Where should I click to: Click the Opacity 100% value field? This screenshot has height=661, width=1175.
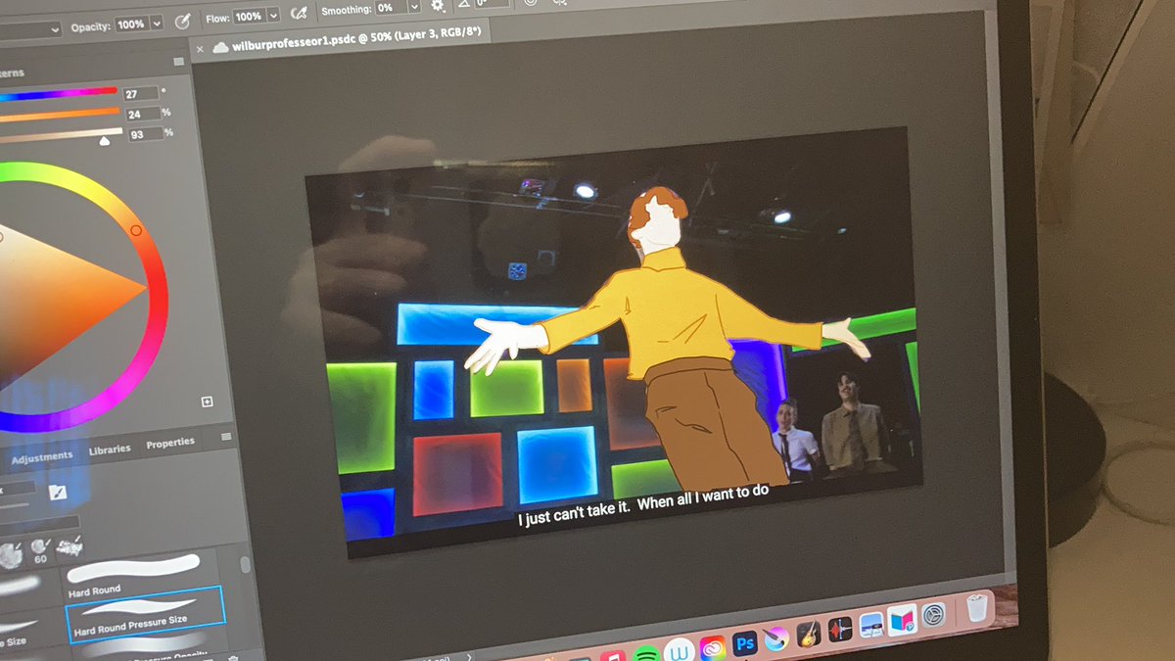(x=131, y=24)
